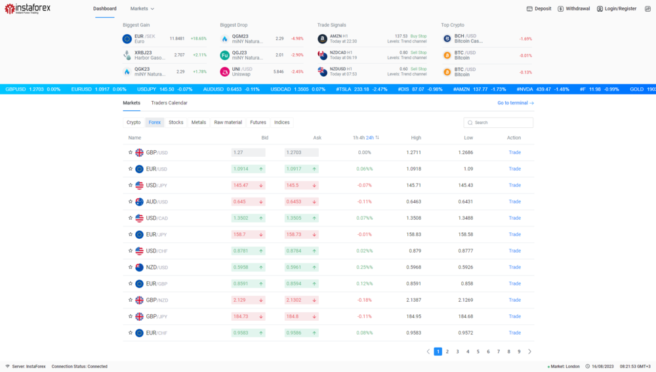Open the Go to terminal link
This screenshot has height=372, width=656.
point(515,103)
